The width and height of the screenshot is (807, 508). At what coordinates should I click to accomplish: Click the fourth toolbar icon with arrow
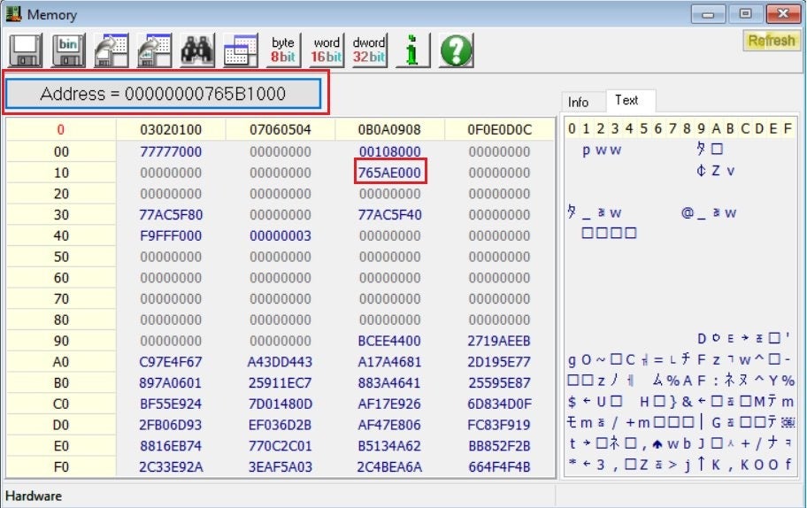click(x=154, y=50)
